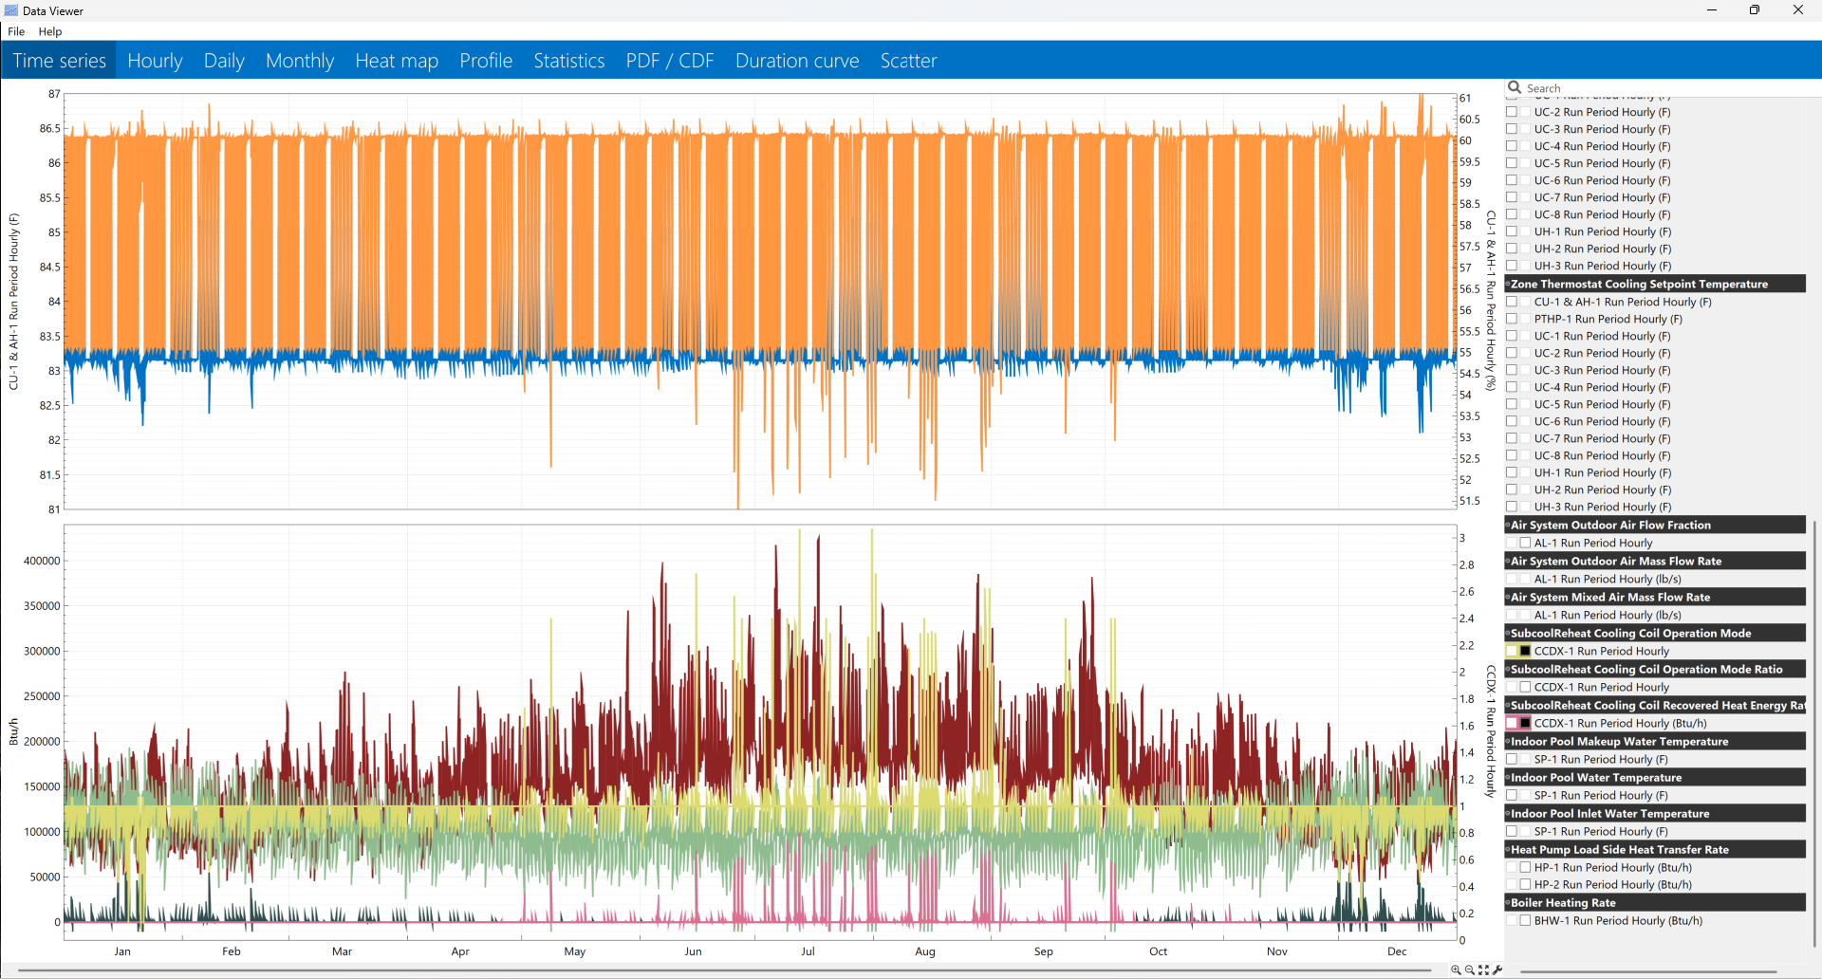Viewport: 1822px width, 979px height.
Task: Click the black box beside CCDX-1 Operation Mode
Action: (x=1525, y=651)
